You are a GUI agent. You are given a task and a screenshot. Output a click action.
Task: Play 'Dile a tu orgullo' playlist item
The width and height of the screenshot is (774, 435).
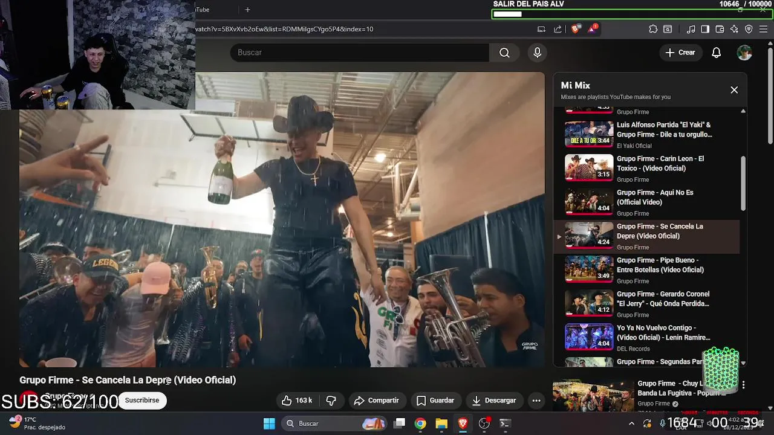click(x=646, y=135)
